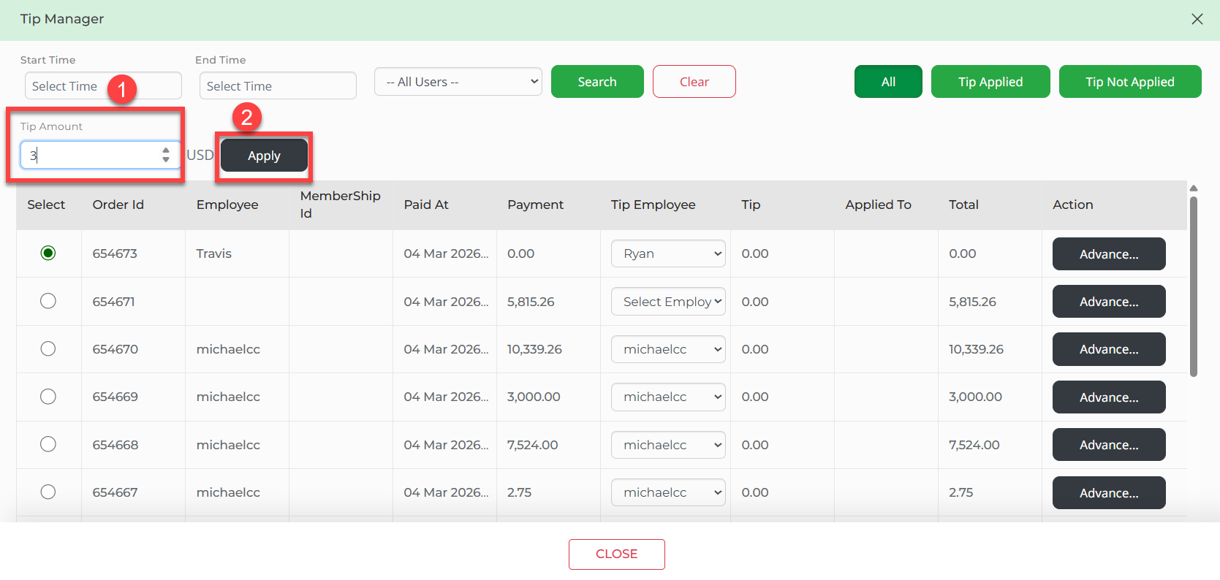The width and height of the screenshot is (1220, 580).
Task: Select the radio button for order 654671
Action: pos(48,301)
